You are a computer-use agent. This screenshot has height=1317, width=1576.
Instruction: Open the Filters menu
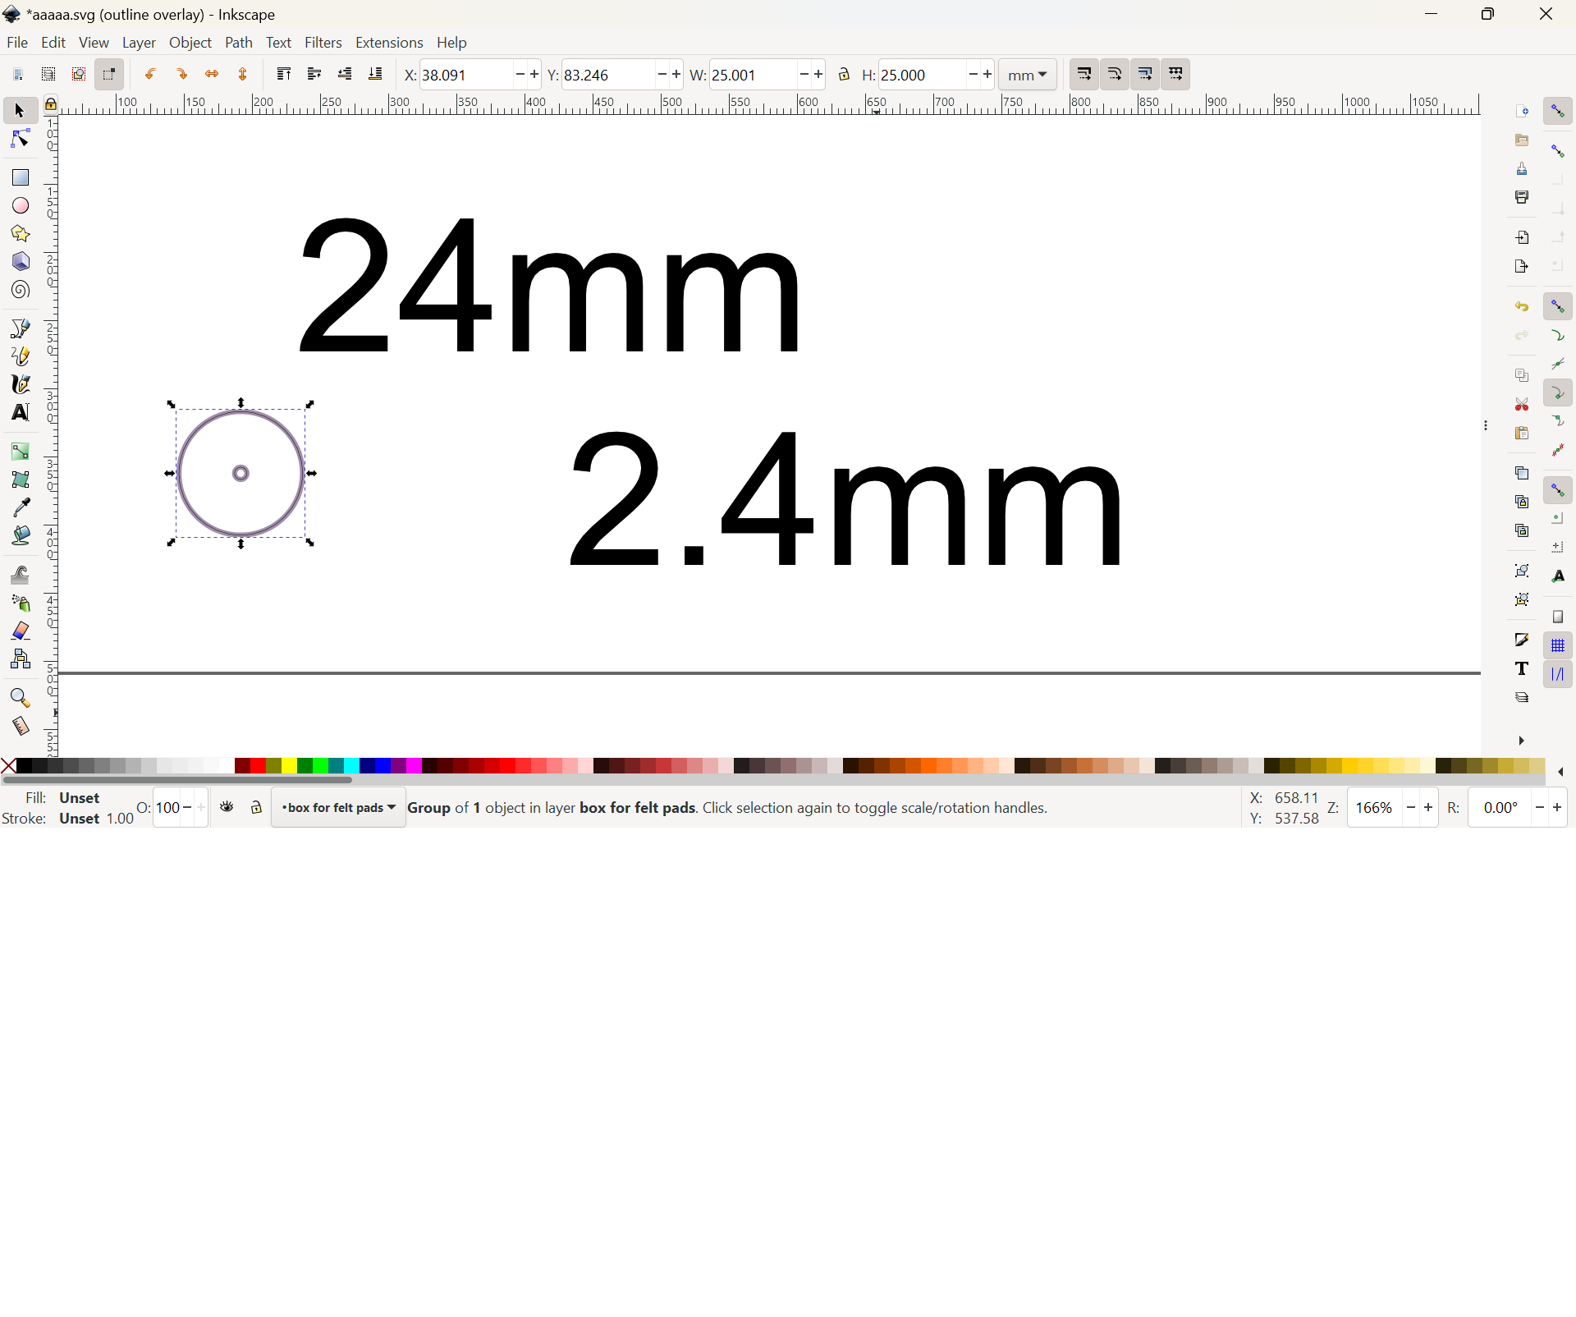click(323, 43)
